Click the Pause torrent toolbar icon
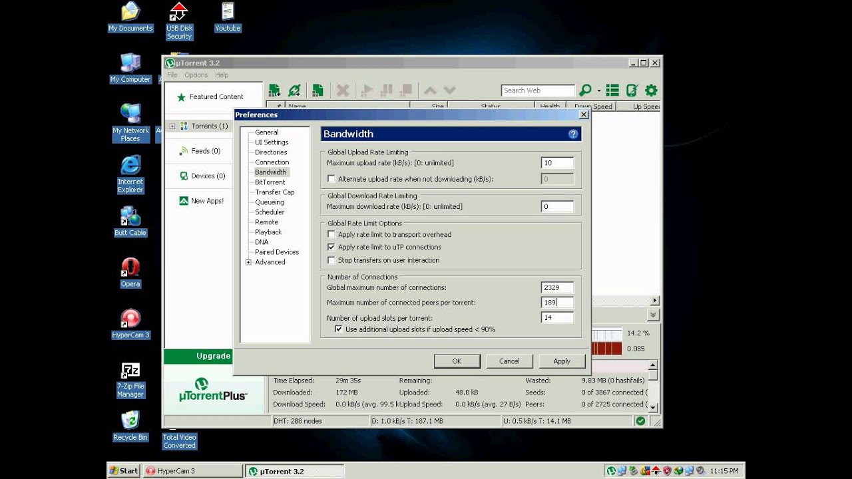Screen dimensions: 852x479 tap(386, 90)
